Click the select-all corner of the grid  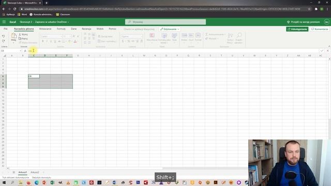pyautogui.click(x=4, y=56)
